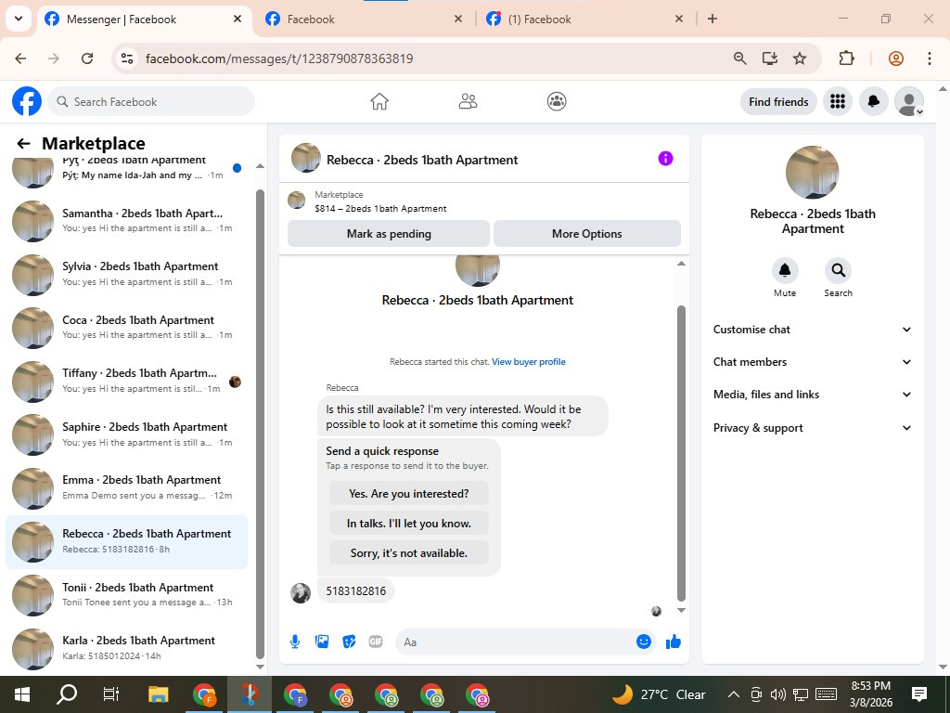Screen dimensions: 950x713
Task: Open the emoji picker in message box
Action: pos(644,642)
